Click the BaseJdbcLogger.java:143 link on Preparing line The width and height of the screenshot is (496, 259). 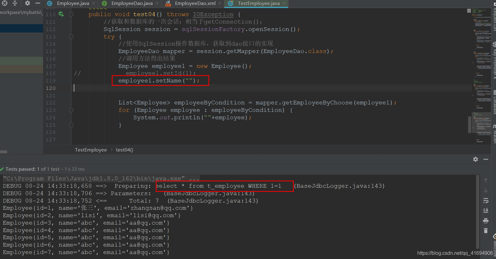339,186
